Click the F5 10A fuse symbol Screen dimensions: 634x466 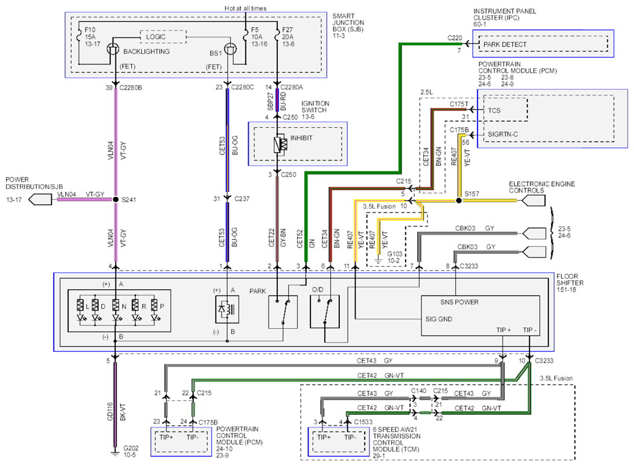[x=245, y=36]
